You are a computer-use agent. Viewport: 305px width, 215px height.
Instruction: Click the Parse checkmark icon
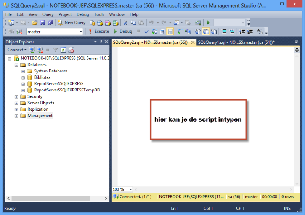tap(147, 32)
